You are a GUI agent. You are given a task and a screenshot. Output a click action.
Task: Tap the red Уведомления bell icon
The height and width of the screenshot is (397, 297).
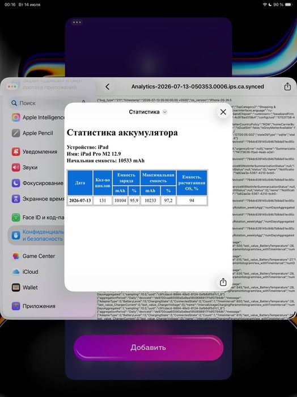click(x=16, y=152)
